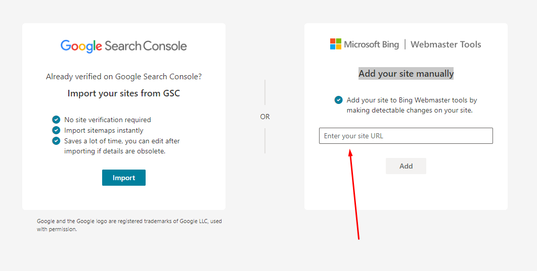Click the making detectable changes description text
Viewport: 537px width, 271px height.
pyautogui.click(x=410, y=110)
